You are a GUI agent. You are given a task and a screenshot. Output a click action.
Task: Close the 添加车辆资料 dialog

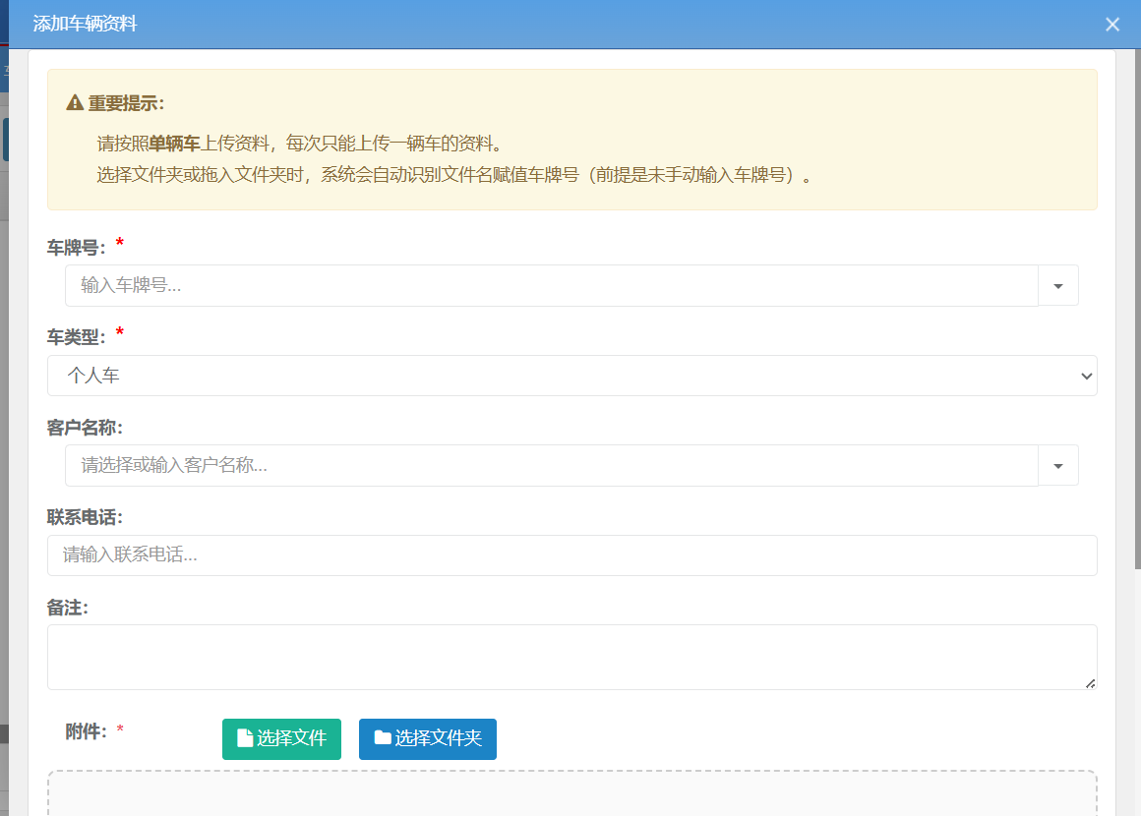point(1112,25)
